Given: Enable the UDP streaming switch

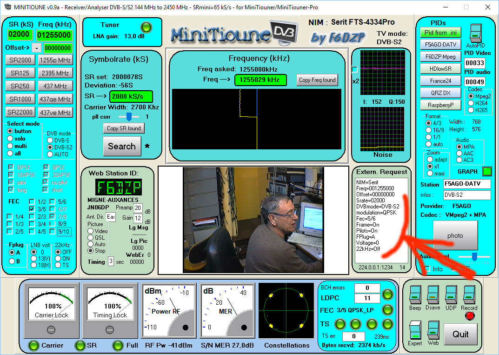Looking at the screenshot, I should coord(450,295).
